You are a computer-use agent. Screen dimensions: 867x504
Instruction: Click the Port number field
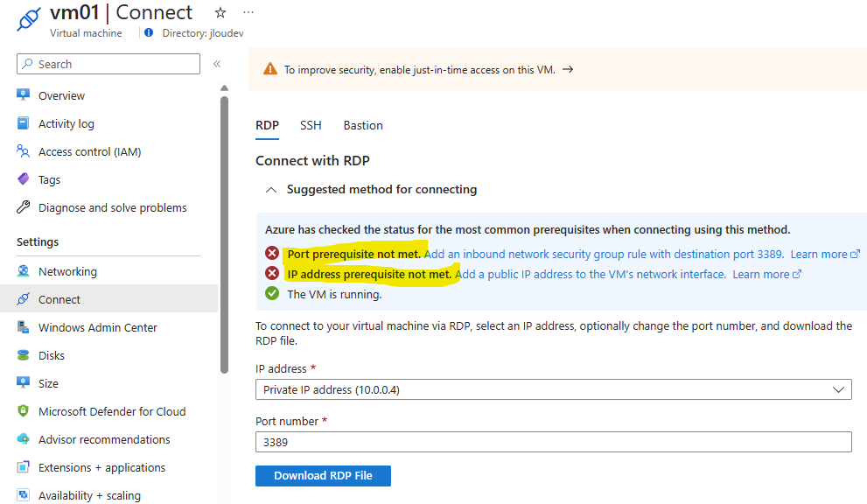point(554,442)
